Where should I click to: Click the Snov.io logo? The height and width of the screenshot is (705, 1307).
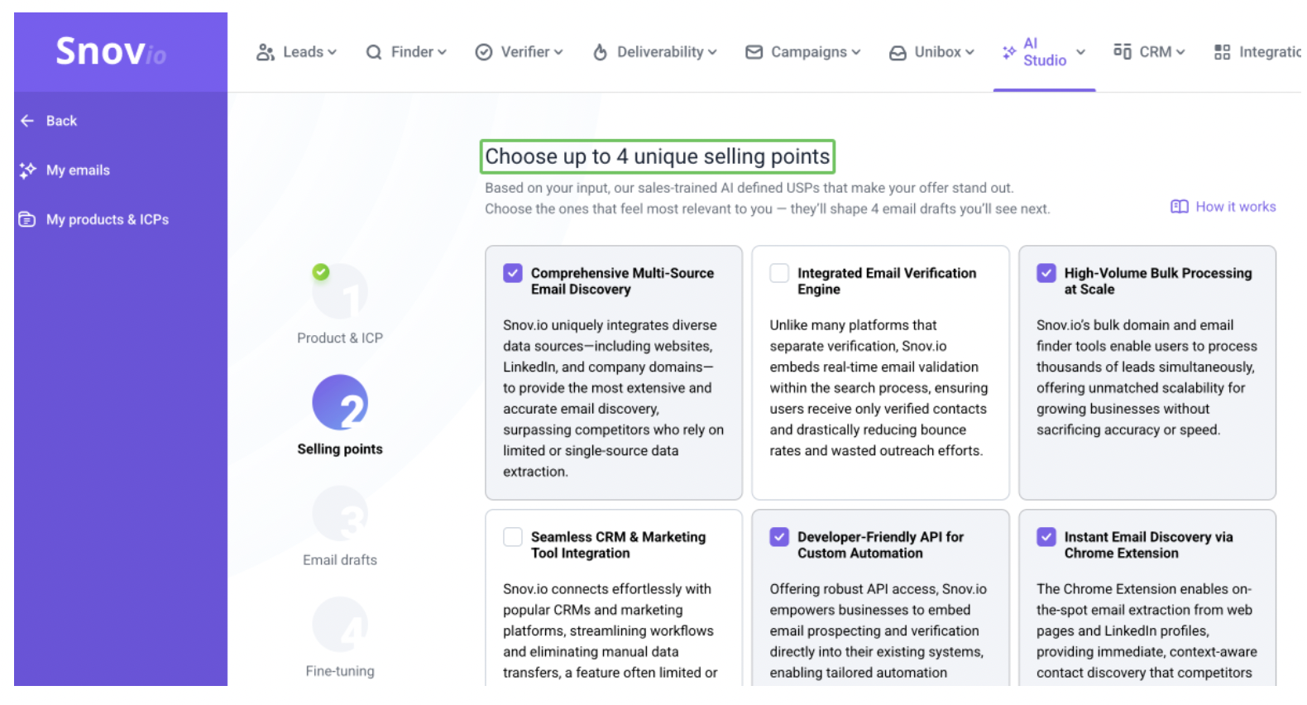click(x=111, y=51)
